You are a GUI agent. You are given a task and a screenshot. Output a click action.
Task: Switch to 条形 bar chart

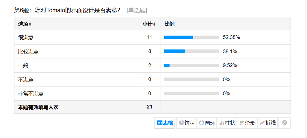pyautogui.click(x=247, y=123)
